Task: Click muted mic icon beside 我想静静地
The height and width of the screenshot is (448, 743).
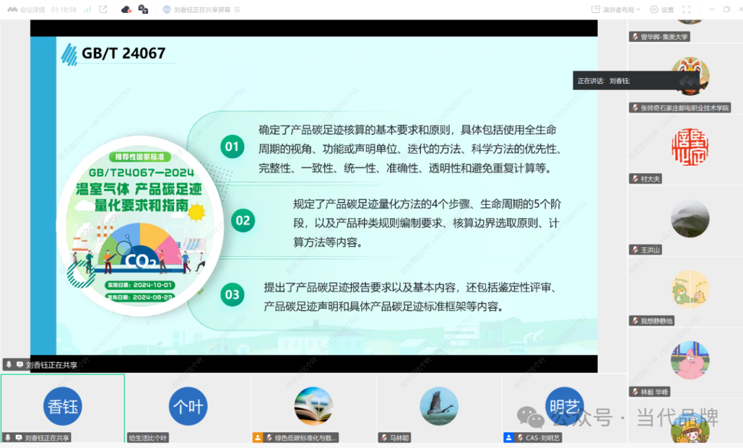Action: [x=636, y=321]
